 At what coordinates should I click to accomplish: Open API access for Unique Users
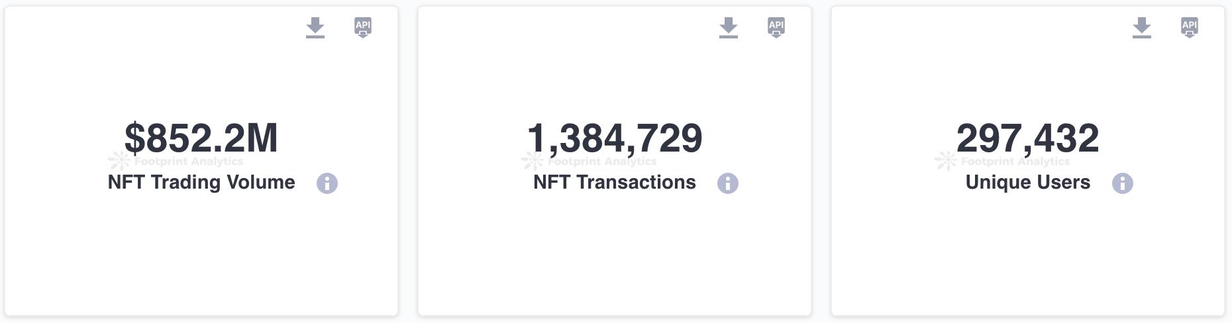tap(1190, 28)
